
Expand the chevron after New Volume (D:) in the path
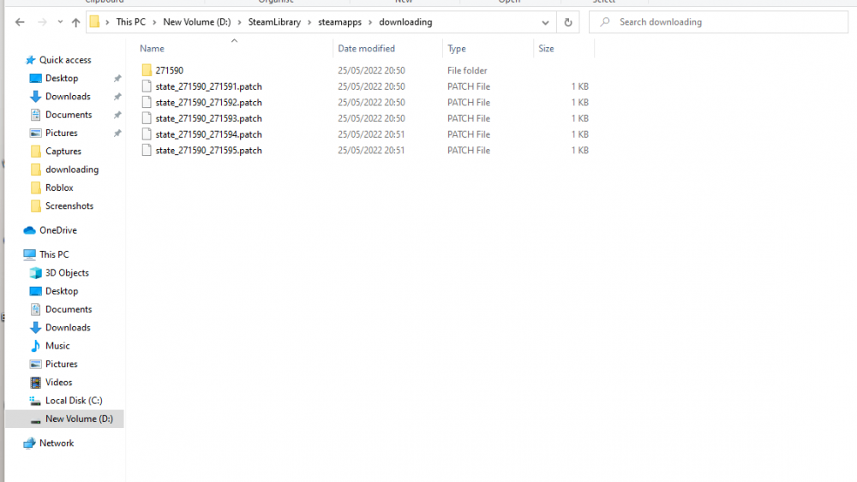click(x=239, y=22)
